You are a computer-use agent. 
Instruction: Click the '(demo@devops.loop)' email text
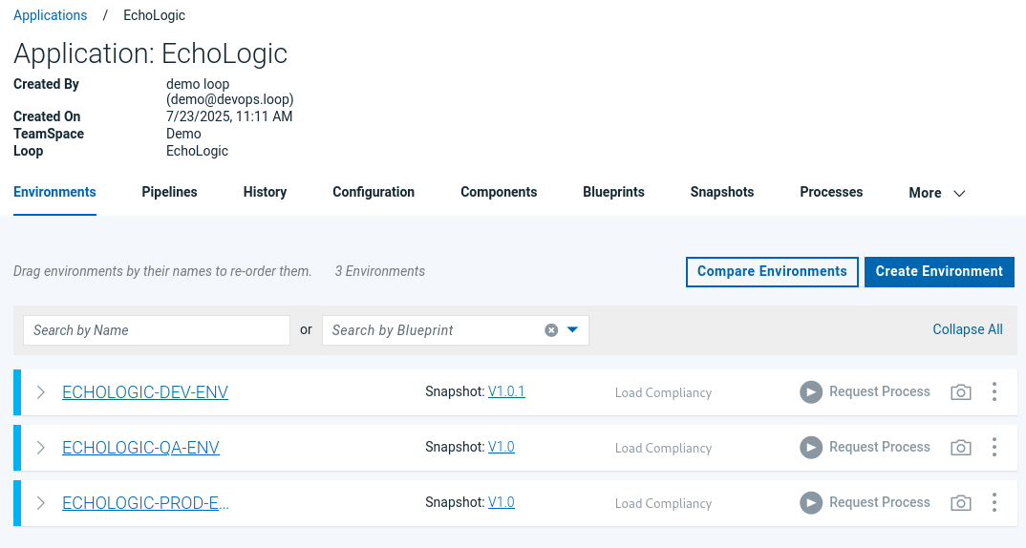click(229, 99)
